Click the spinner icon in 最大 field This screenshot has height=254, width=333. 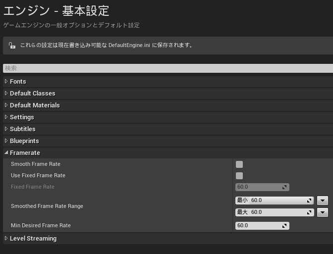(x=309, y=212)
